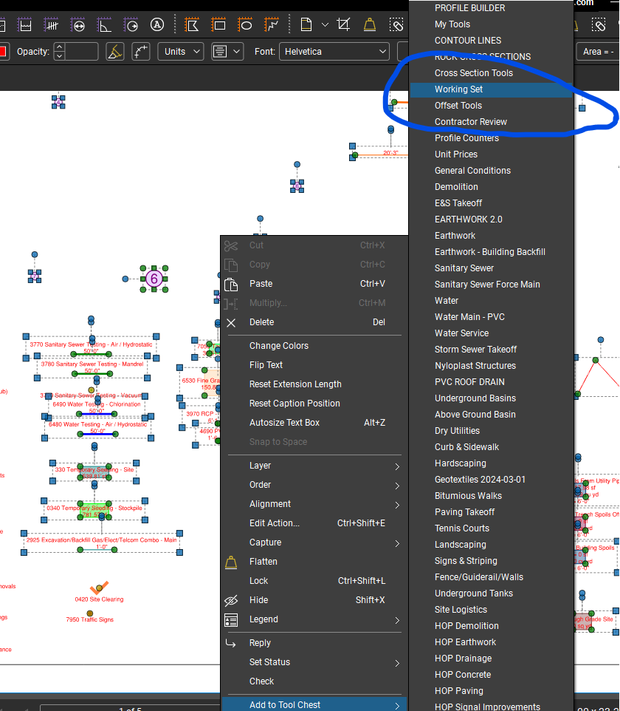
Task: Select the Count measurement tool
Action: pyautogui.click(x=52, y=25)
